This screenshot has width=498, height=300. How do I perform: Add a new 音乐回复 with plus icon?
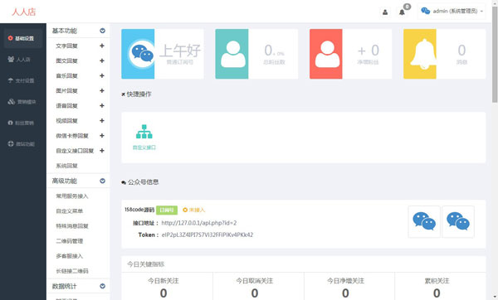(102, 75)
